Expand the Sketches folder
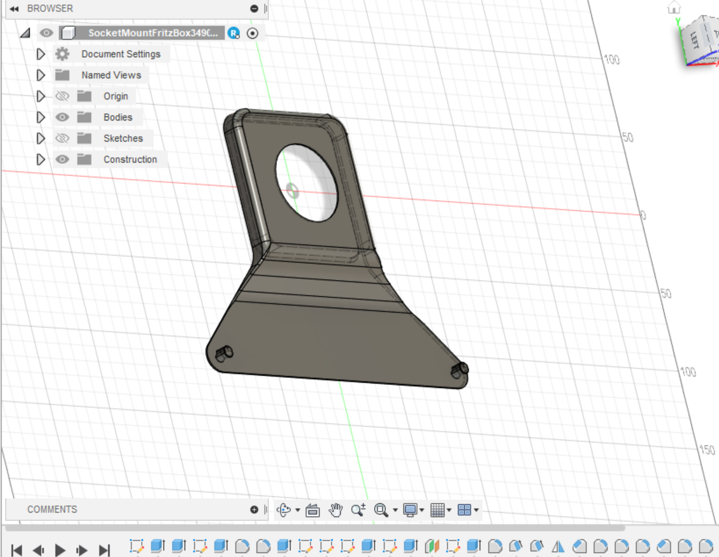 [41, 138]
